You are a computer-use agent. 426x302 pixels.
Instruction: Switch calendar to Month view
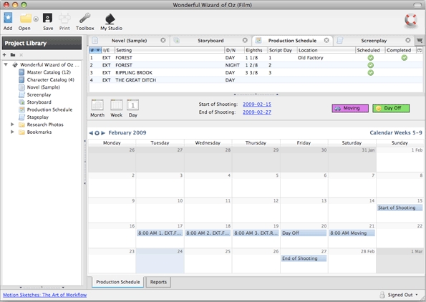(x=97, y=108)
